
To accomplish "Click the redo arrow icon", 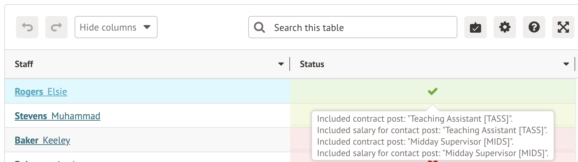I will [56, 27].
